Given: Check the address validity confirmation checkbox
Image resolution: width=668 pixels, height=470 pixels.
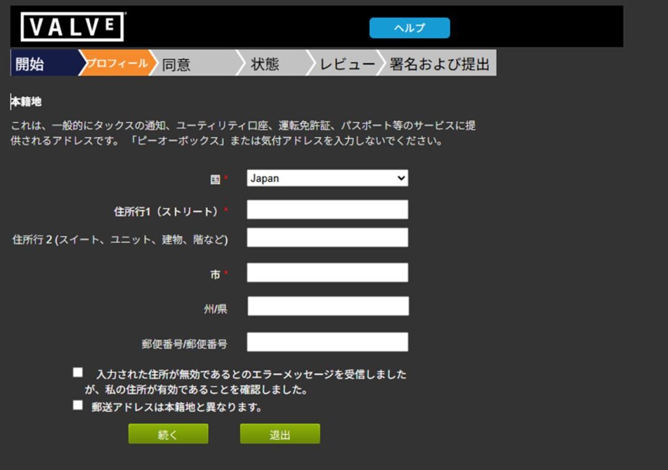Looking at the screenshot, I should [x=78, y=373].
